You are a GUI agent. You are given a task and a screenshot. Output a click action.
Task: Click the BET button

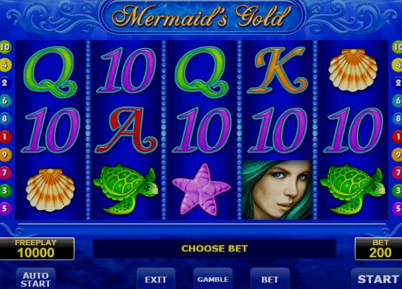(270, 279)
